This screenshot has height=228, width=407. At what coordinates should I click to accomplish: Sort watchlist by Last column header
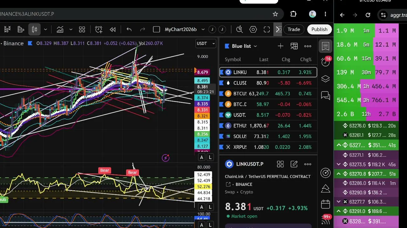click(264, 60)
